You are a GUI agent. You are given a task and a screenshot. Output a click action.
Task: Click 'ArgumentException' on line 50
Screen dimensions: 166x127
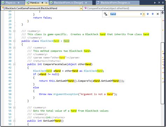tap(66, 94)
